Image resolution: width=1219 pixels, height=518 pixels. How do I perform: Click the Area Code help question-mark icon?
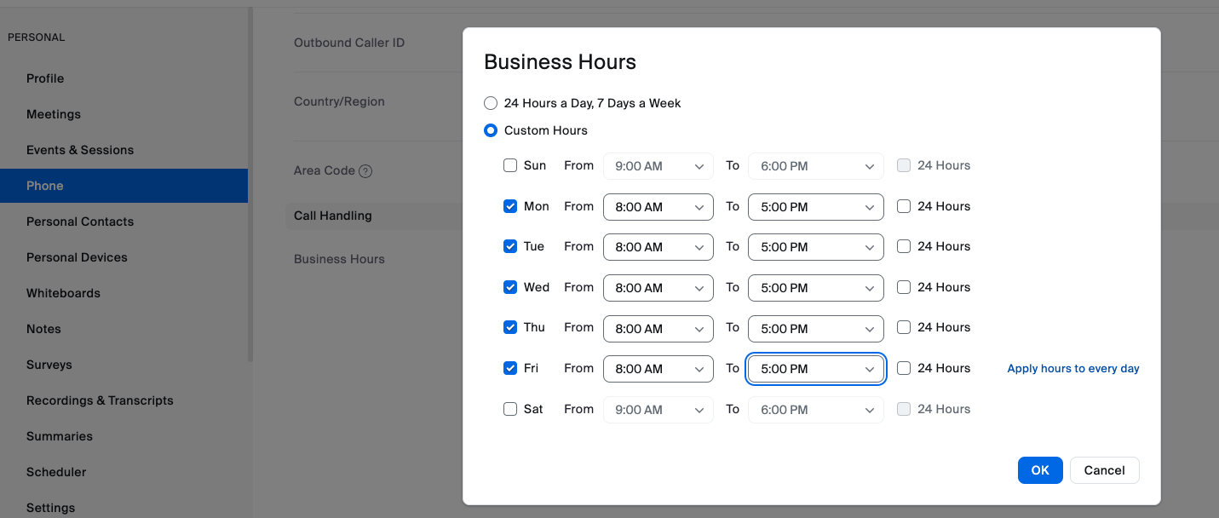pos(365,171)
